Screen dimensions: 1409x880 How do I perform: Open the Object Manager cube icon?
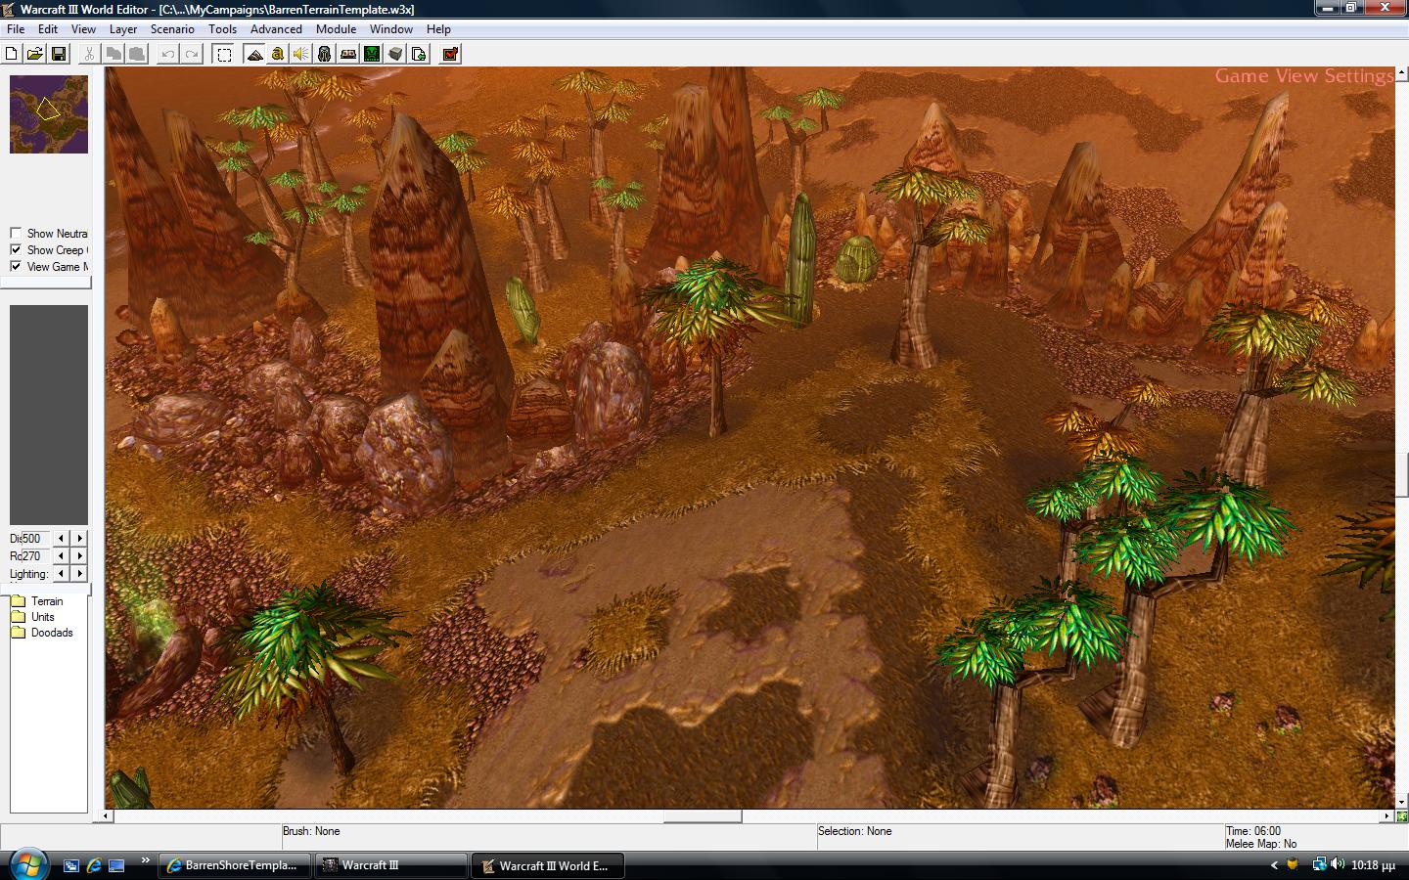pos(395,54)
